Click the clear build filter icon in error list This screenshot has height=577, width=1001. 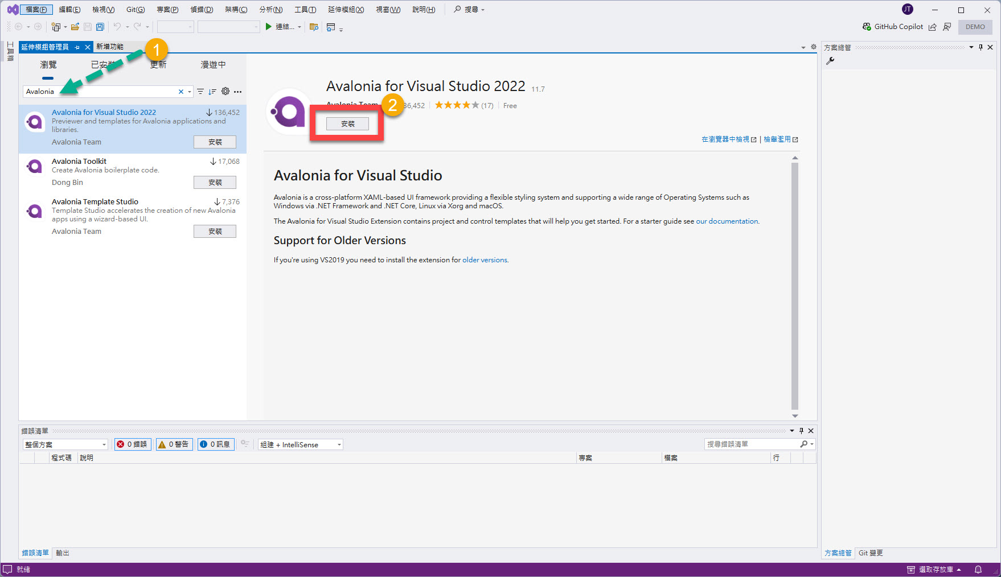coord(245,444)
